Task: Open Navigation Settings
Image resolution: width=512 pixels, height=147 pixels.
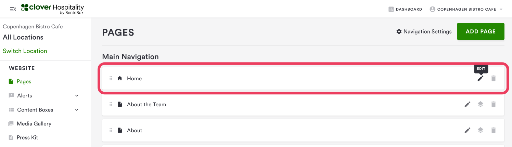Action: pyautogui.click(x=424, y=31)
